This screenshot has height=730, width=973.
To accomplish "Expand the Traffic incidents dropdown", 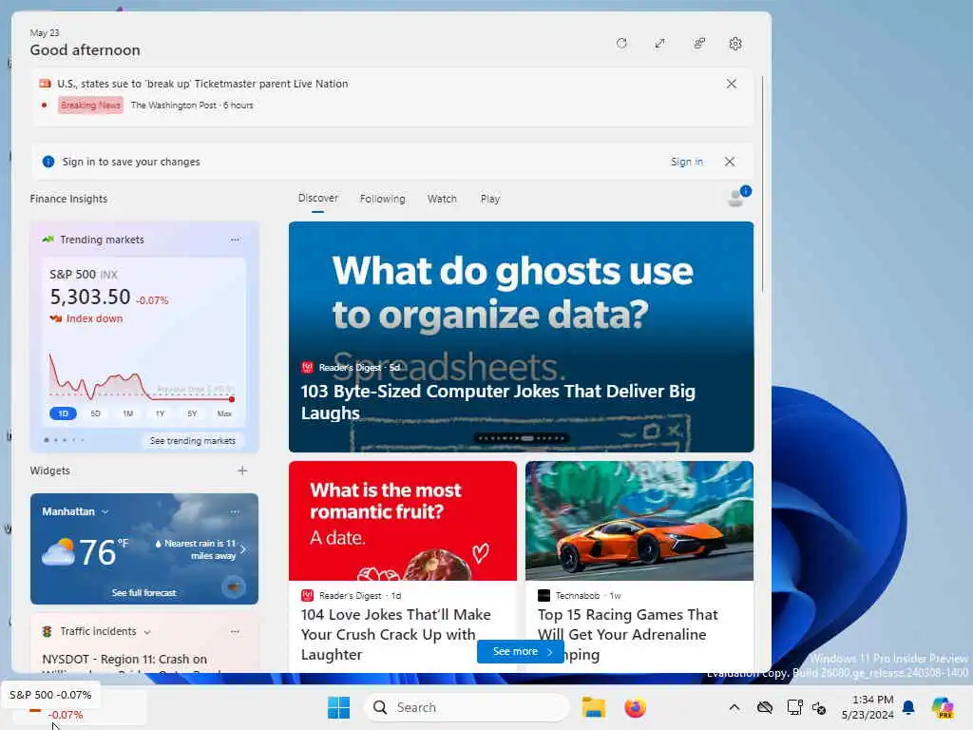I will [147, 632].
